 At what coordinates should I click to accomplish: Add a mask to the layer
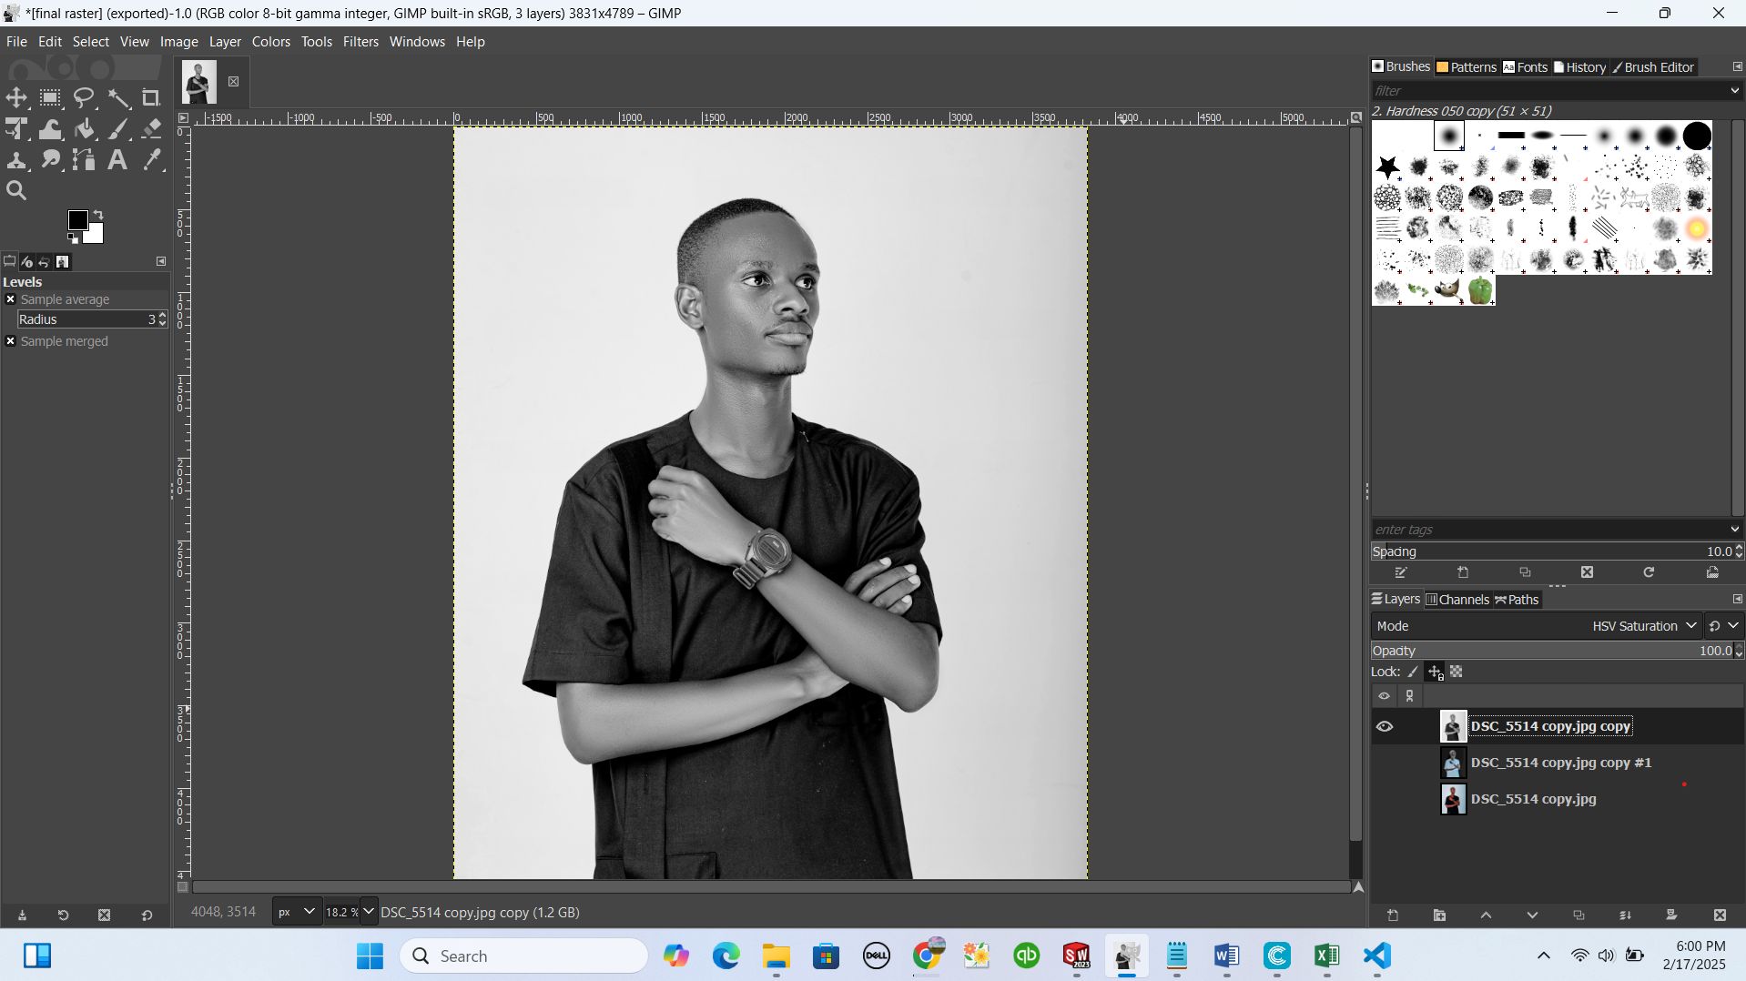[x=1671, y=915]
